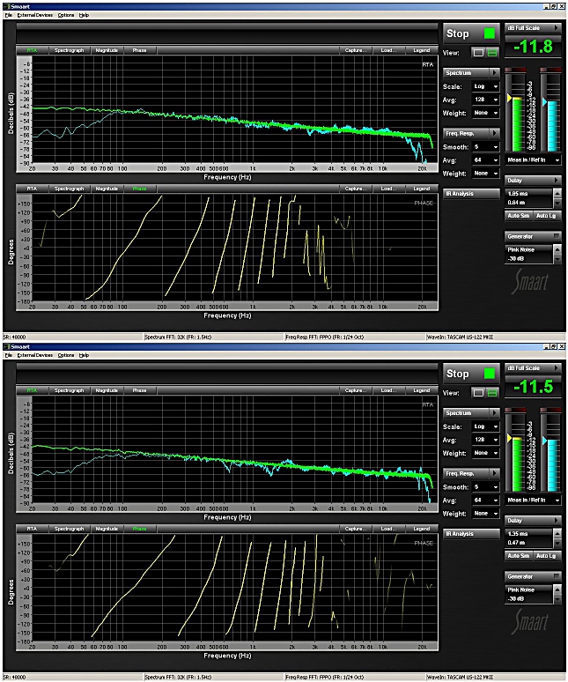Click arrow on Delay header in lower window
The image size is (568, 682).
(556, 520)
